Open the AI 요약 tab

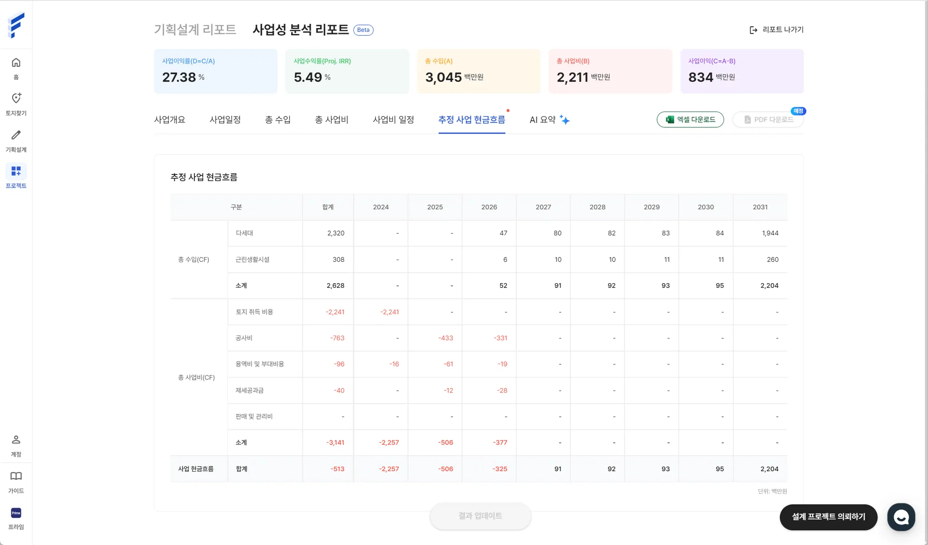click(x=549, y=120)
